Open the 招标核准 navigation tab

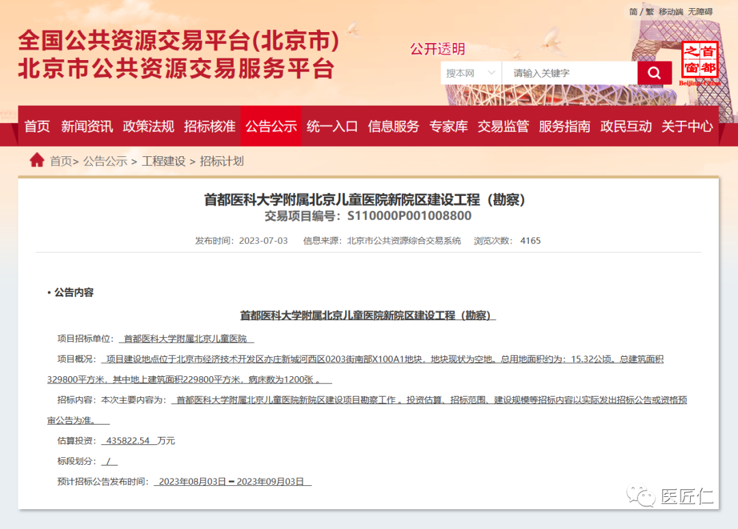point(210,126)
